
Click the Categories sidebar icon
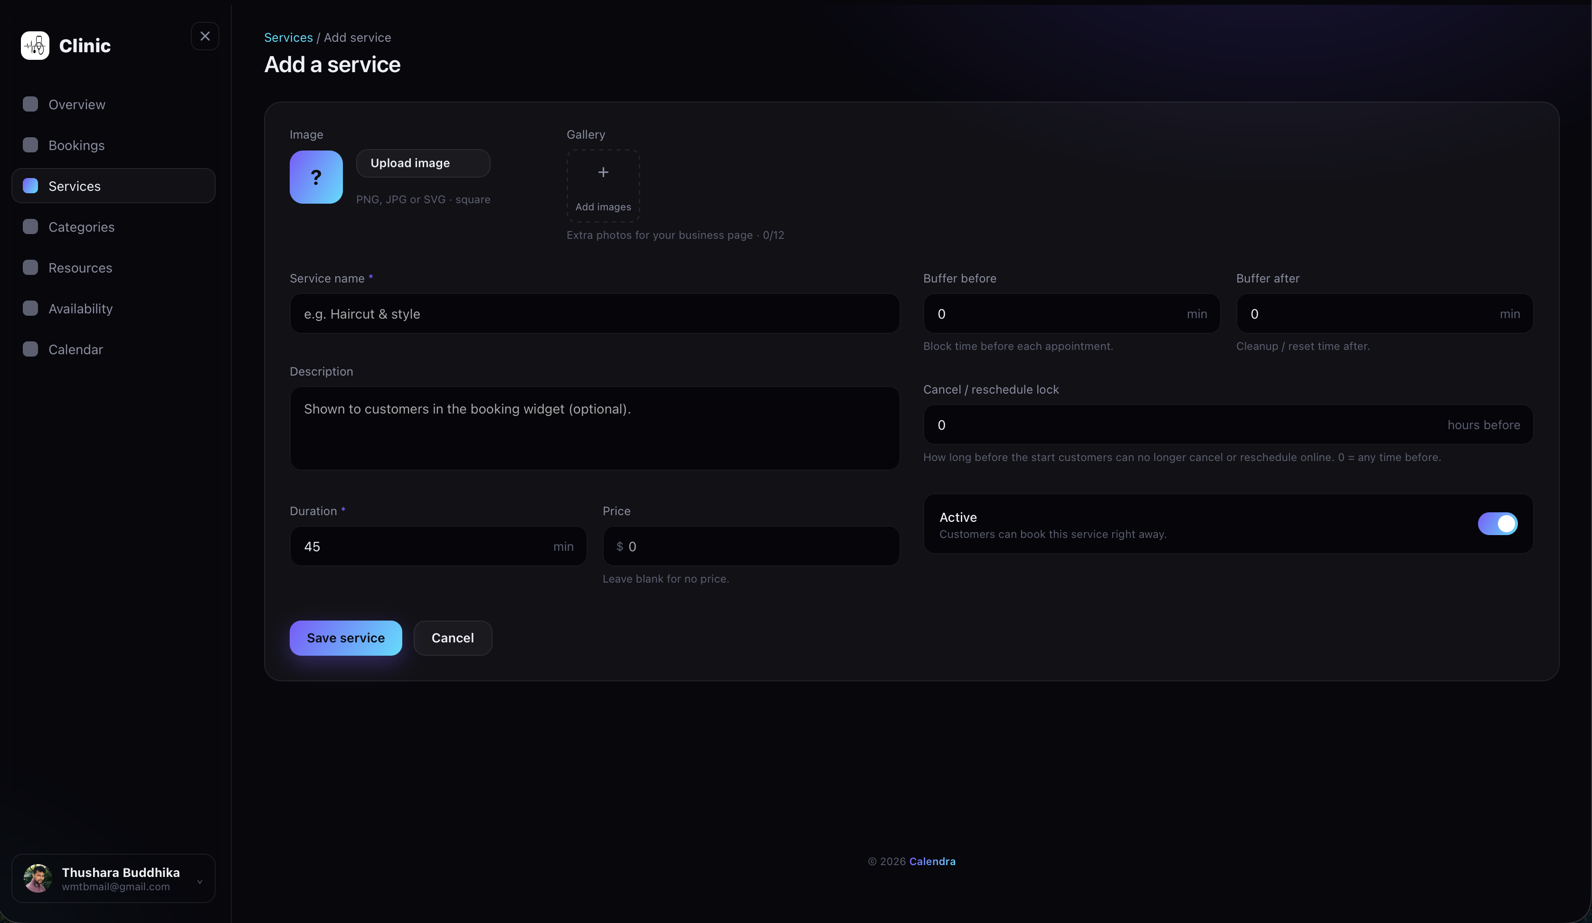tap(30, 227)
